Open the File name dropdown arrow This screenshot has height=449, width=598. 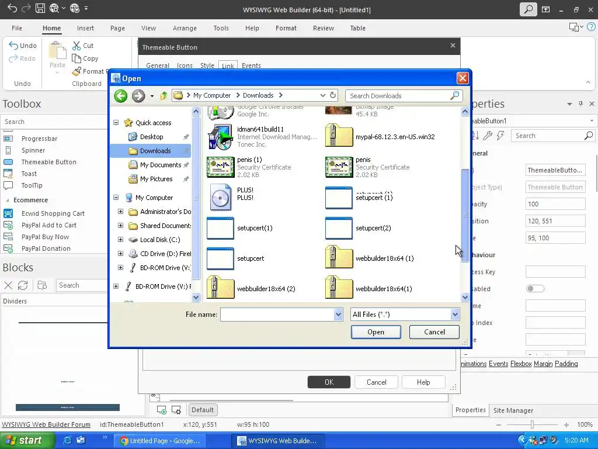click(338, 314)
